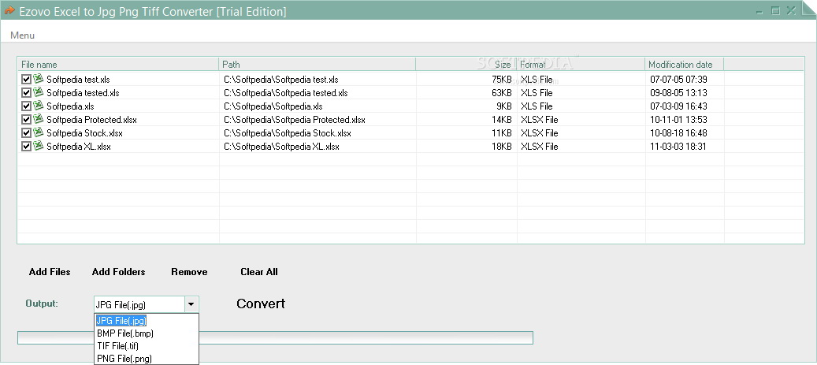
Task: Sort by the Path column header
Action: [x=317, y=64]
